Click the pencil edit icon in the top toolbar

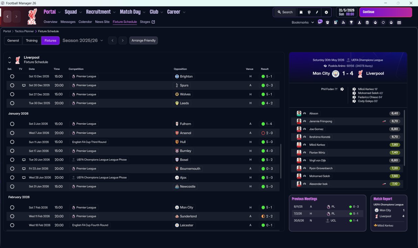(x=317, y=12)
